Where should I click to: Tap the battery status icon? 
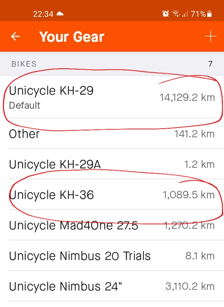click(209, 14)
